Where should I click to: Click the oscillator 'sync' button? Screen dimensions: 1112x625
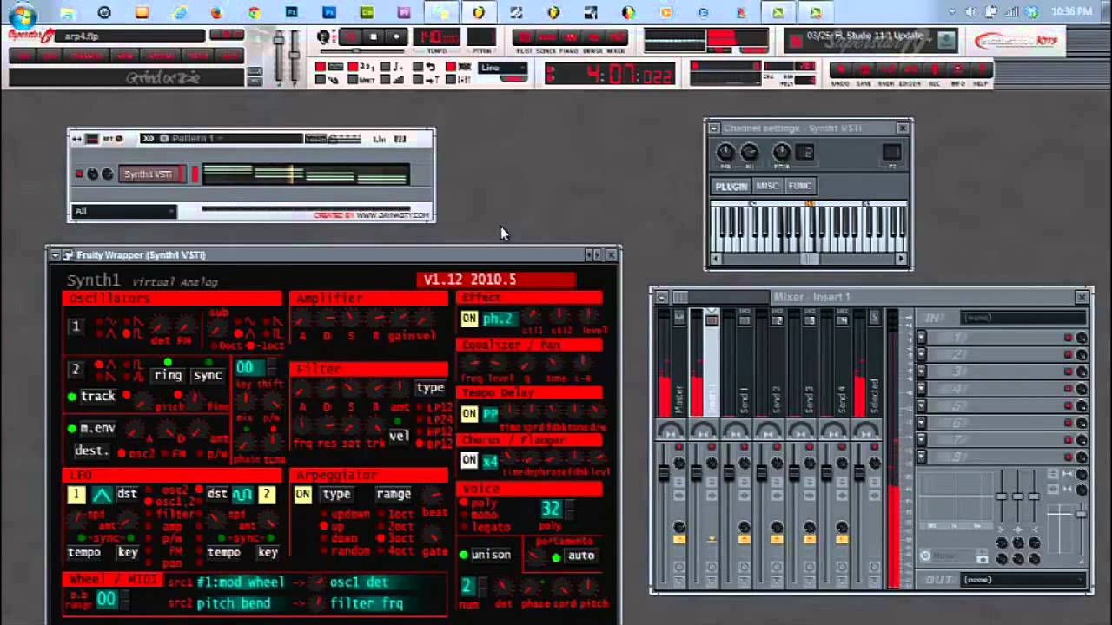point(208,375)
